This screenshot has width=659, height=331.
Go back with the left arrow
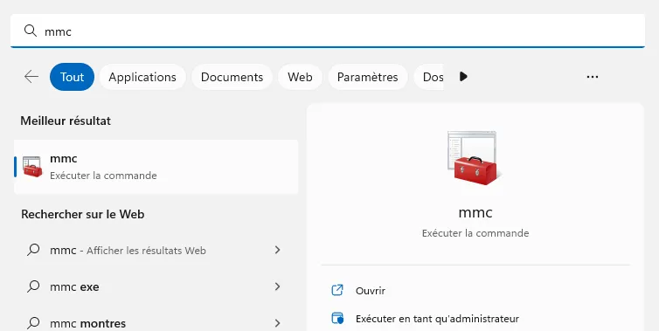(x=31, y=77)
